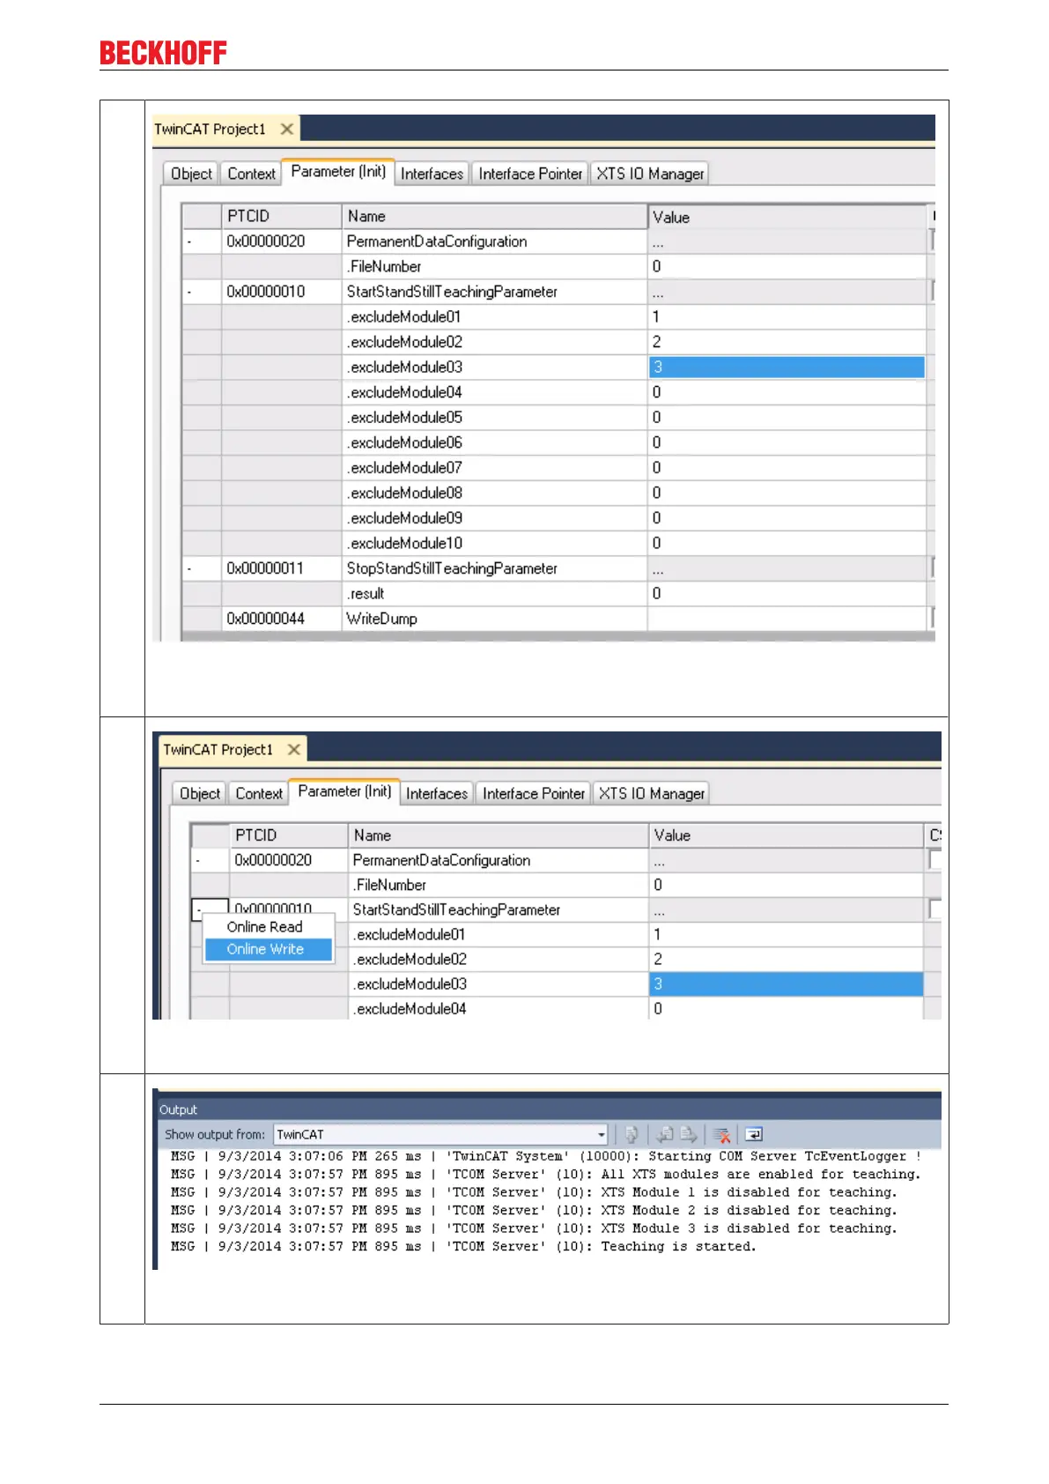The height and width of the screenshot is (1484, 1049).
Task: Switch to Context tab in middle window
Action: (x=259, y=793)
